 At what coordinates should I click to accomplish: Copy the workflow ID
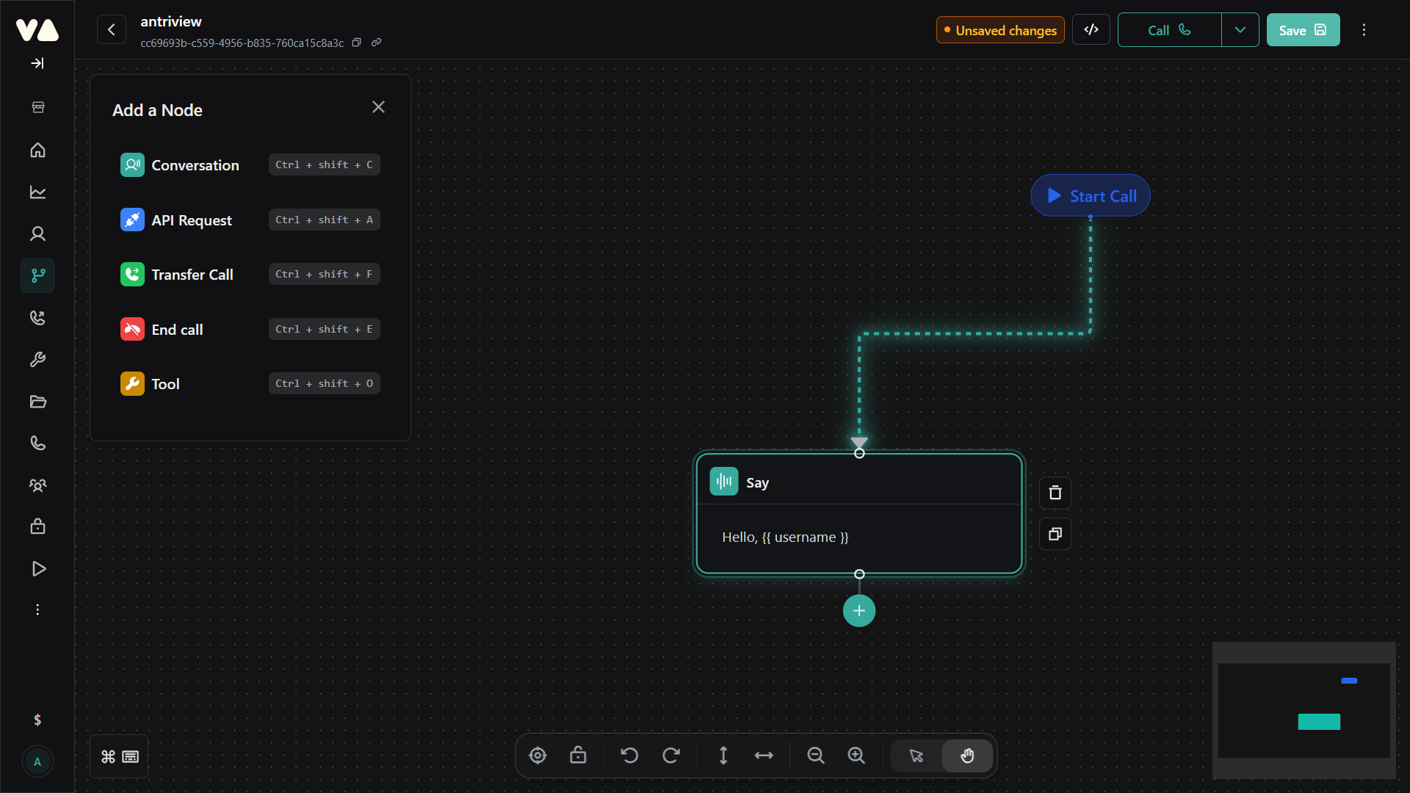pyautogui.click(x=357, y=43)
